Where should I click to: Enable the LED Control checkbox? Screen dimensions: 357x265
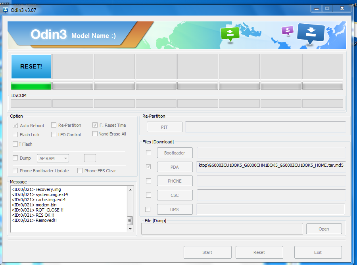coord(54,135)
